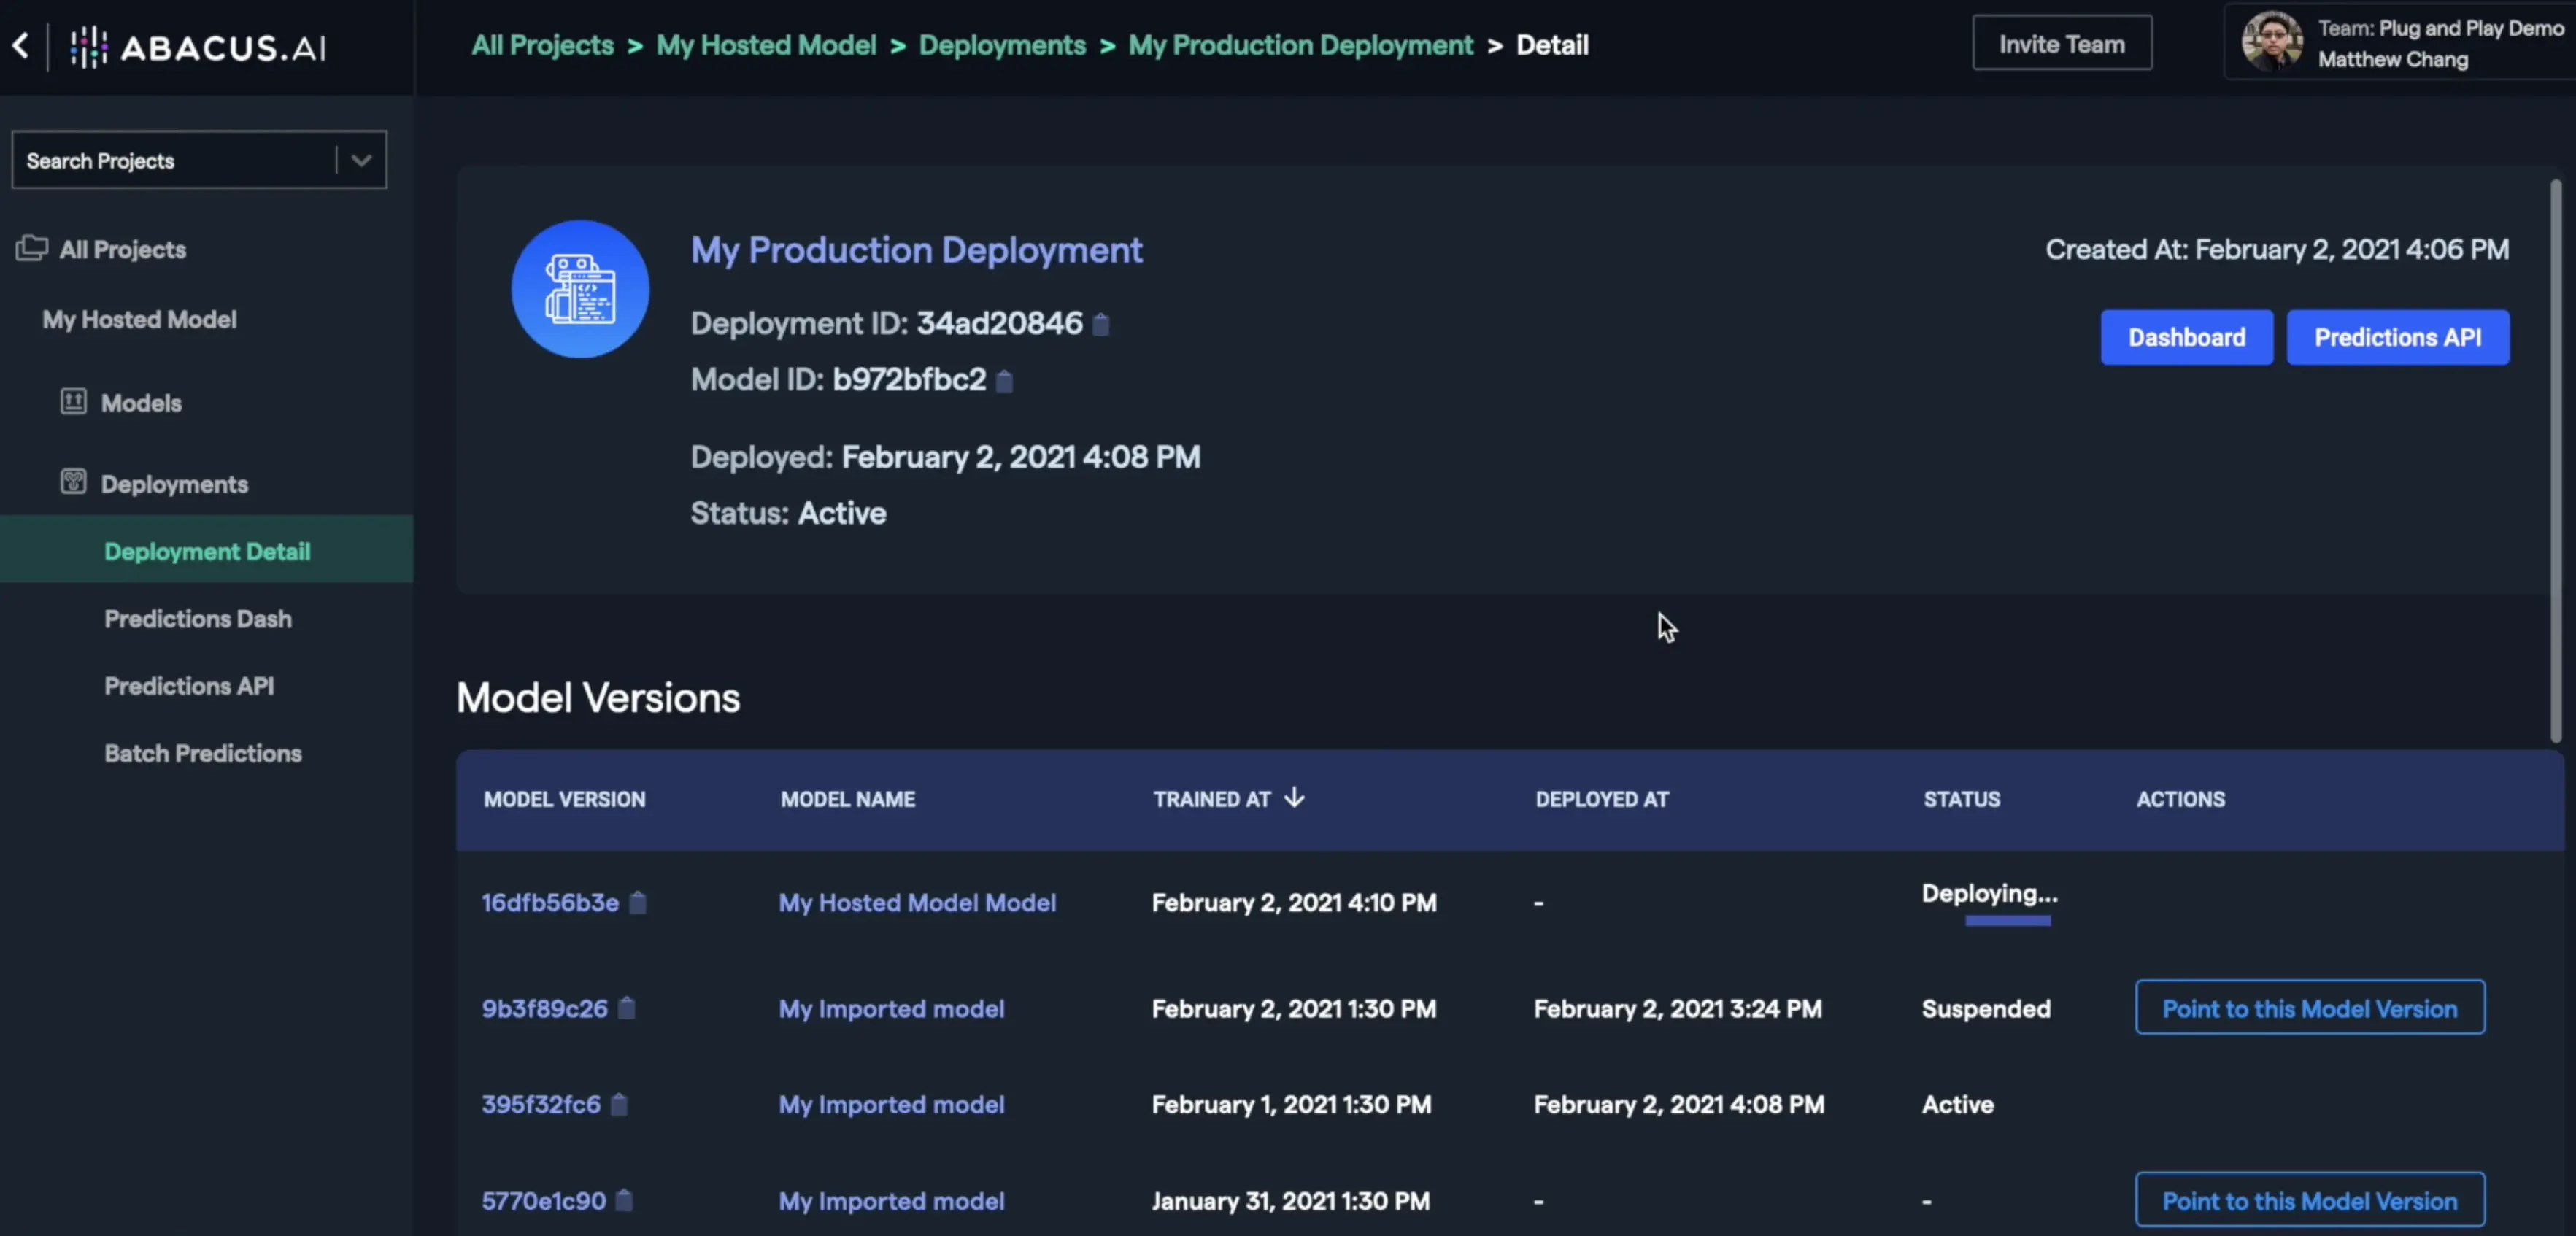Click the All Projects breadcrumb

click(543, 45)
